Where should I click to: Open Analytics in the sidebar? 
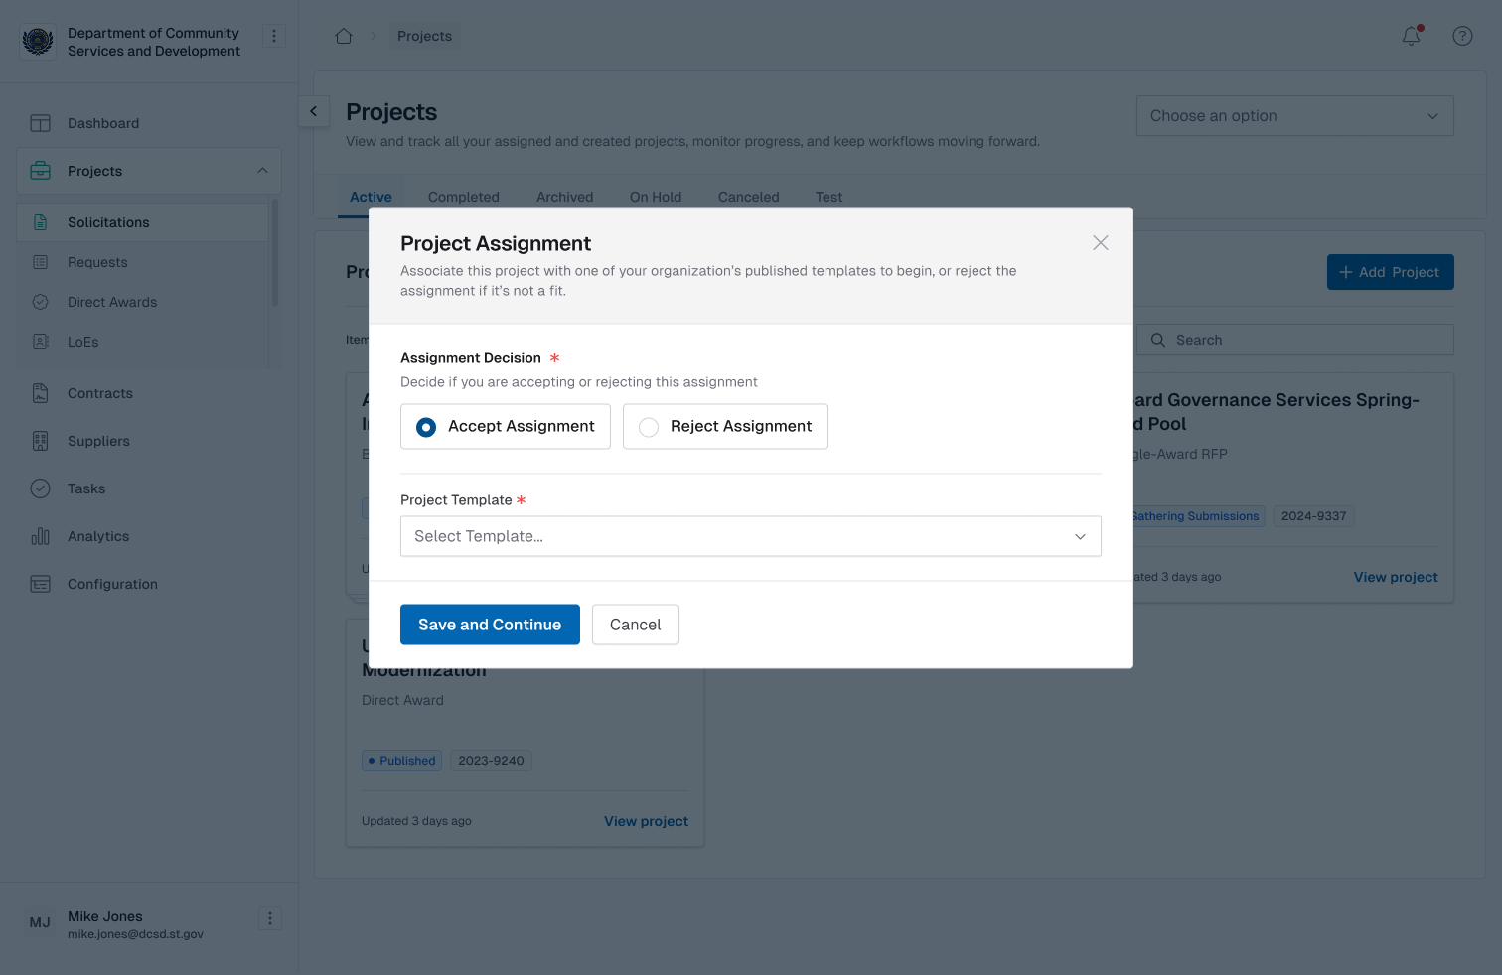98,536
